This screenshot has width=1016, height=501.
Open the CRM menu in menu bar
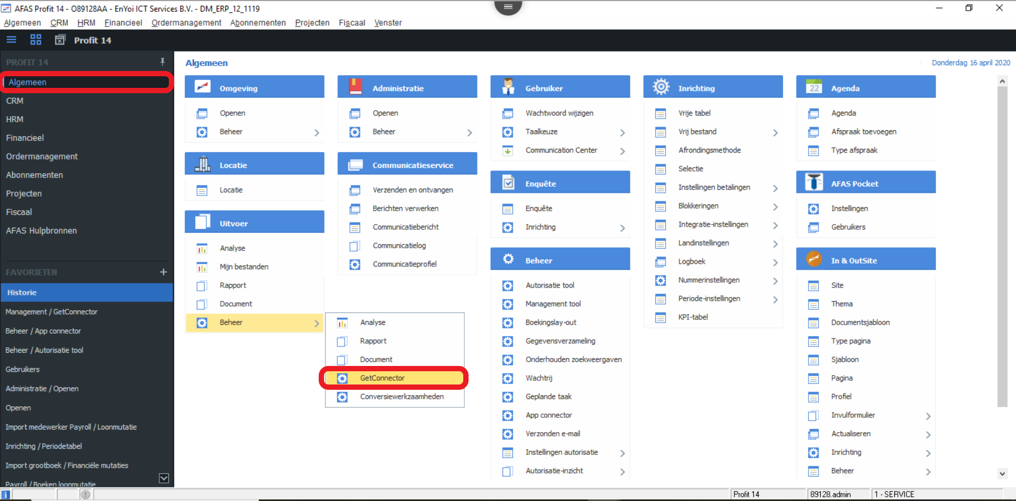pos(59,23)
